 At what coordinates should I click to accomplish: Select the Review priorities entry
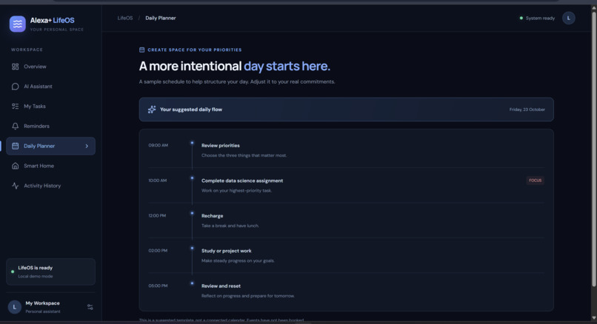tap(221, 145)
